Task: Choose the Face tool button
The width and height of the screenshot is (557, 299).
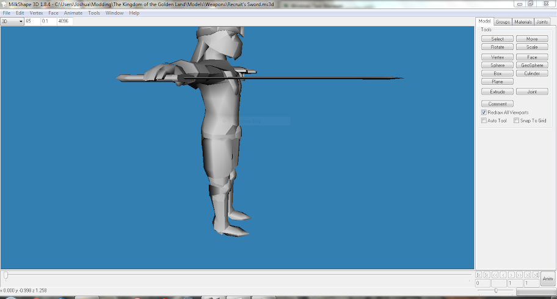Action: coord(532,57)
